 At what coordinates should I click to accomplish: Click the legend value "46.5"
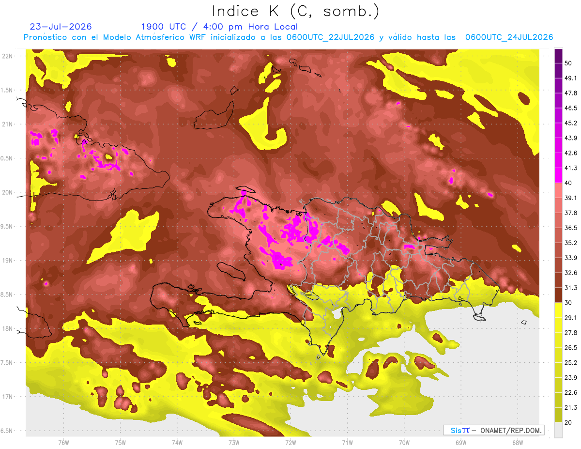[571, 108]
